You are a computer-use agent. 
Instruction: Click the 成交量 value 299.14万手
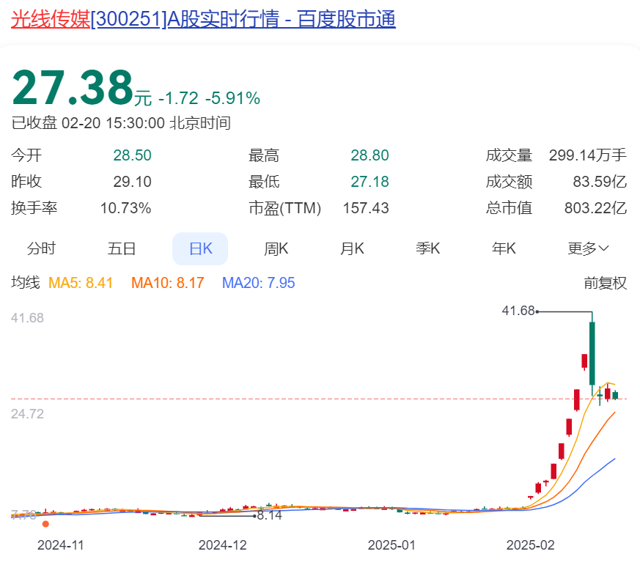point(588,155)
